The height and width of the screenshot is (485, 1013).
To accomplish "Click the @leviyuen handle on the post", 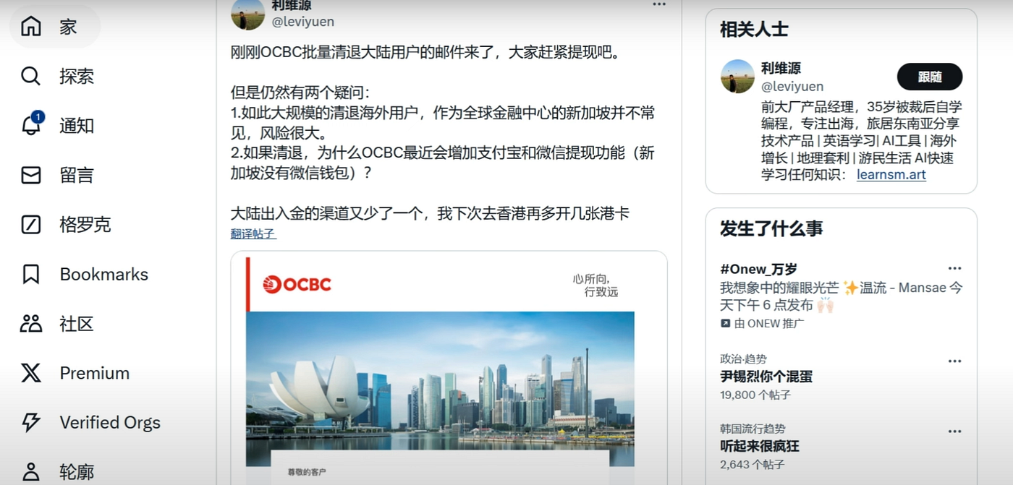I will pyautogui.click(x=303, y=22).
